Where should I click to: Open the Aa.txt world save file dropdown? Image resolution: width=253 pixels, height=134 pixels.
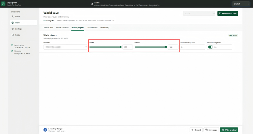point(199,14)
